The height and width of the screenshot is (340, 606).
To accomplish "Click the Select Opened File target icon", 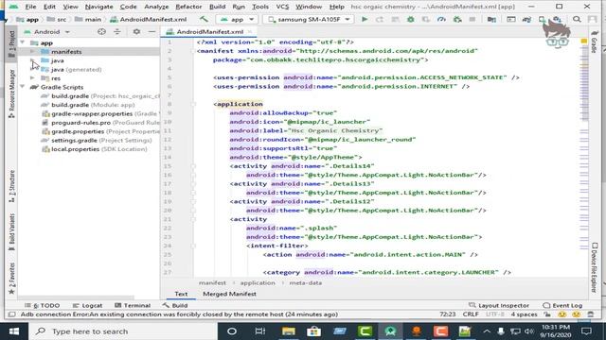I will click(101, 31).
